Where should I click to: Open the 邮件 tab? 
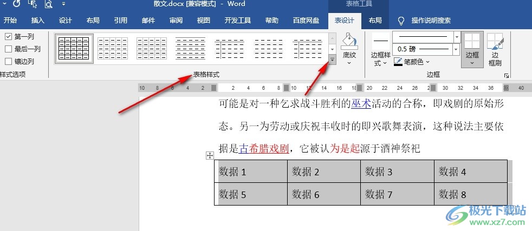click(x=148, y=21)
